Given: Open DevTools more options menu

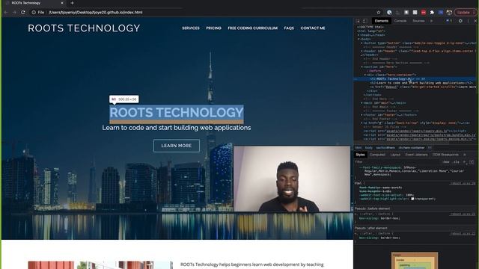Looking at the screenshot, I should 468,21.
